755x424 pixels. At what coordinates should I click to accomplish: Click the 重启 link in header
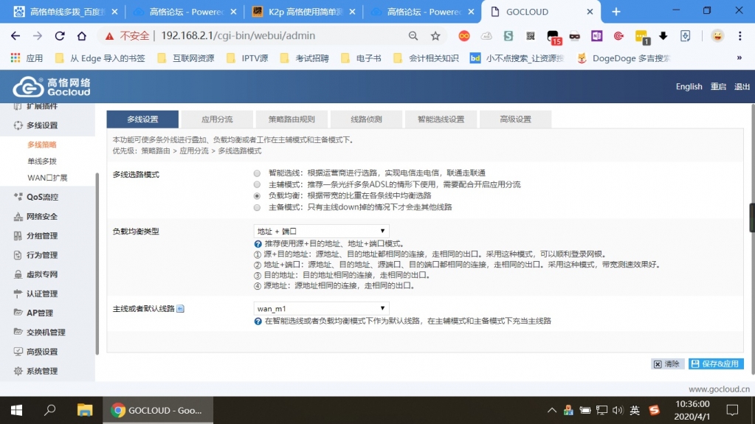point(718,86)
